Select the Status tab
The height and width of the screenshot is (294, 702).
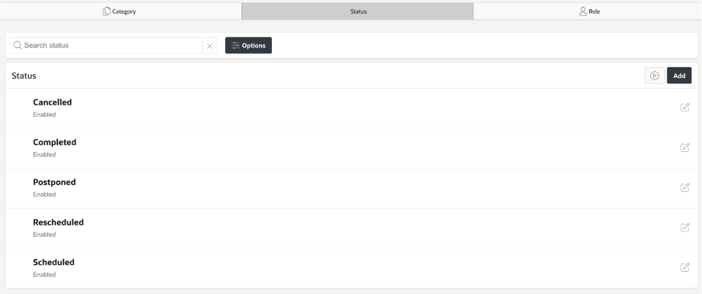pos(357,11)
